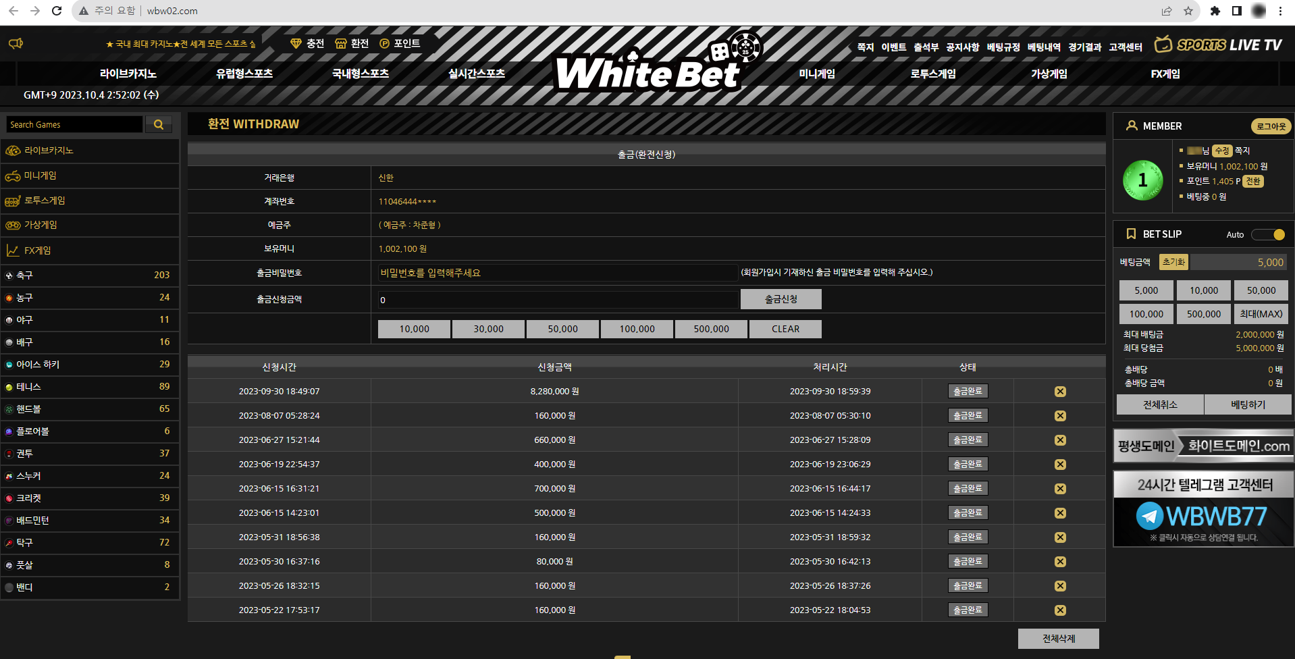The width and height of the screenshot is (1295, 659).
Task: Delete the 660,000 원 withdrawal record
Action: [x=1060, y=440]
